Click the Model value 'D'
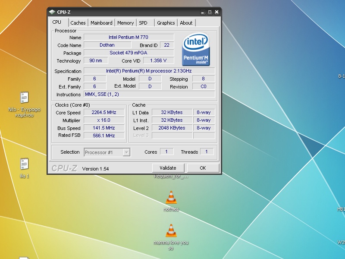 pyautogui.click(x=150, y=79)
